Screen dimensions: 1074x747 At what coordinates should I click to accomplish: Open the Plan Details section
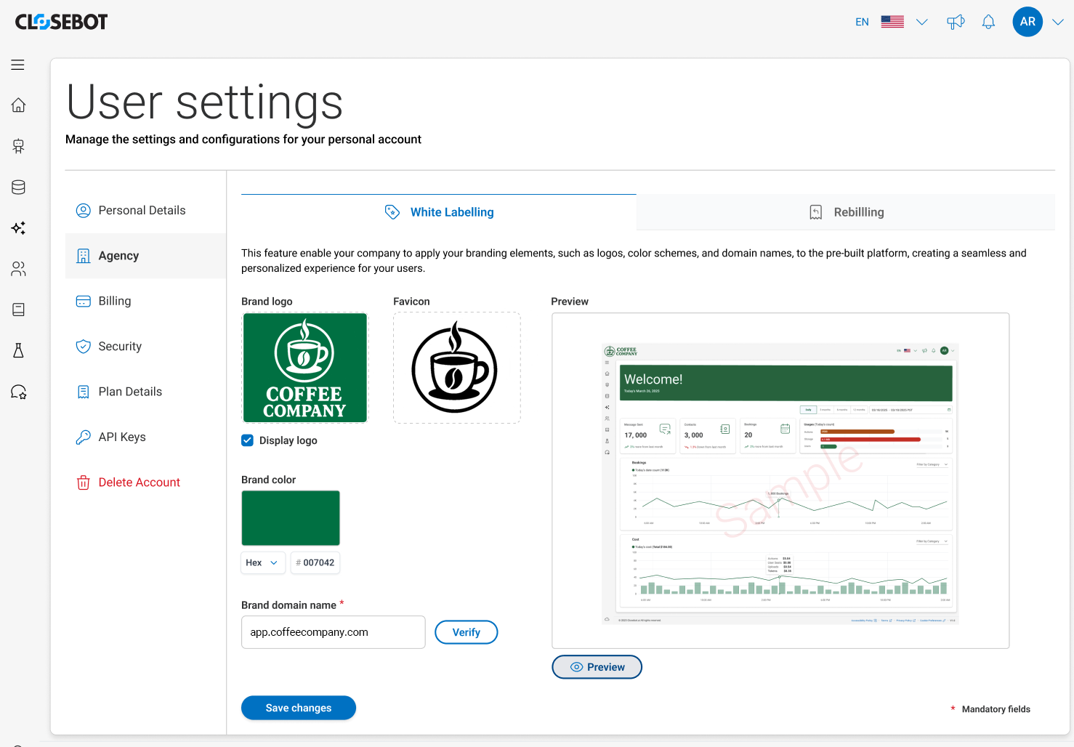coord(145,392)
